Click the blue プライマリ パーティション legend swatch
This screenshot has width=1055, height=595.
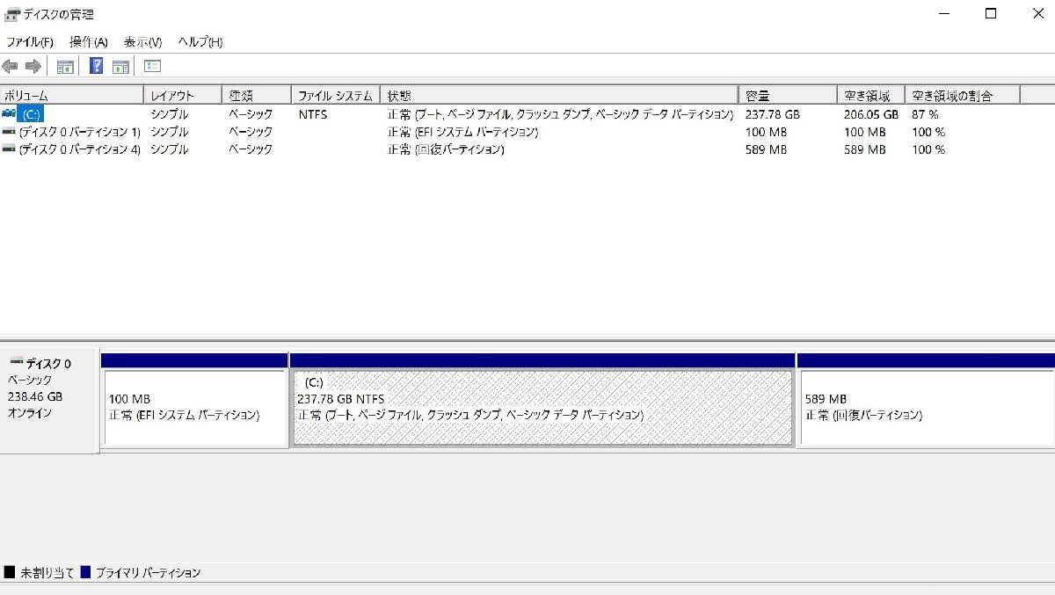pyautogui.click(x=85, y=572)
